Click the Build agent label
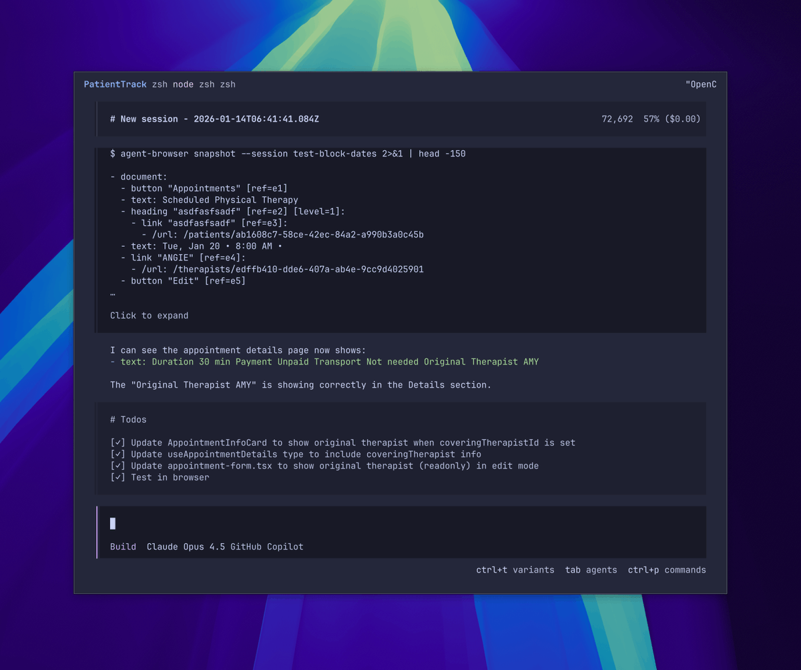Screen dimensions: 801x670 pyautogui.click(x=123, y=547)
